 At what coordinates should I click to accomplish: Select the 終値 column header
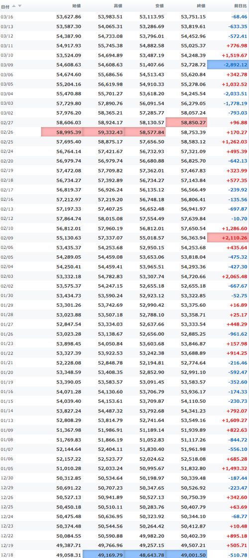[x=201, y=6]
